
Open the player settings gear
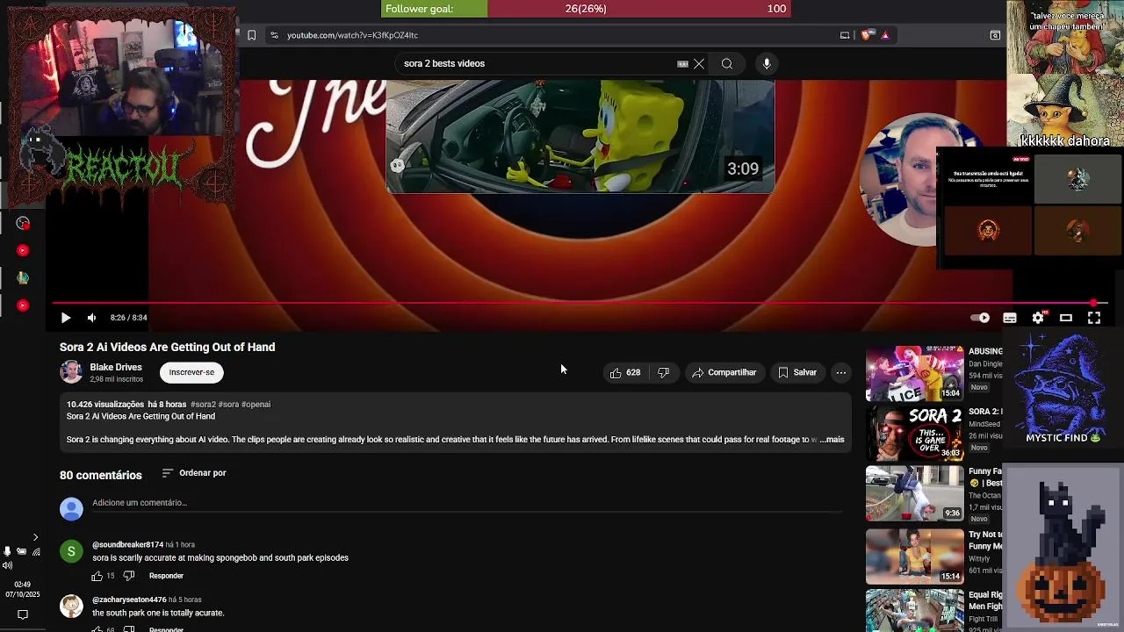click(x=1038, y=318)
